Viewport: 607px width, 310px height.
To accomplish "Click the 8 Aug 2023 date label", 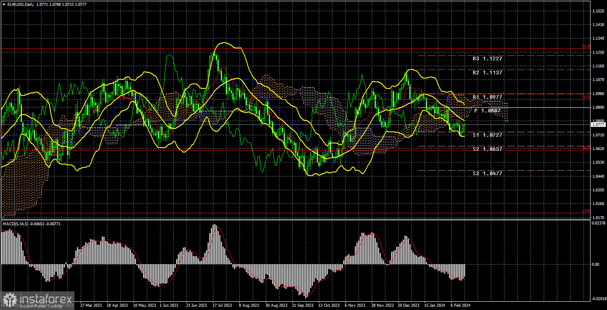I will [249, 306].
